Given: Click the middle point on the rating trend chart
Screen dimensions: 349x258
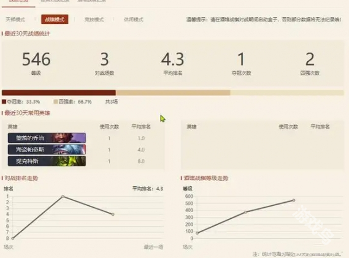Looking at the screenshot, I should click(x=245, y=212).
